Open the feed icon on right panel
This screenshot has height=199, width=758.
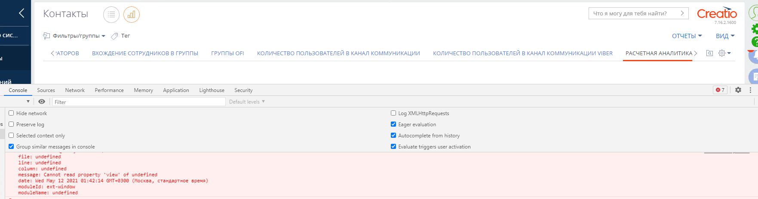click(753, 77)
